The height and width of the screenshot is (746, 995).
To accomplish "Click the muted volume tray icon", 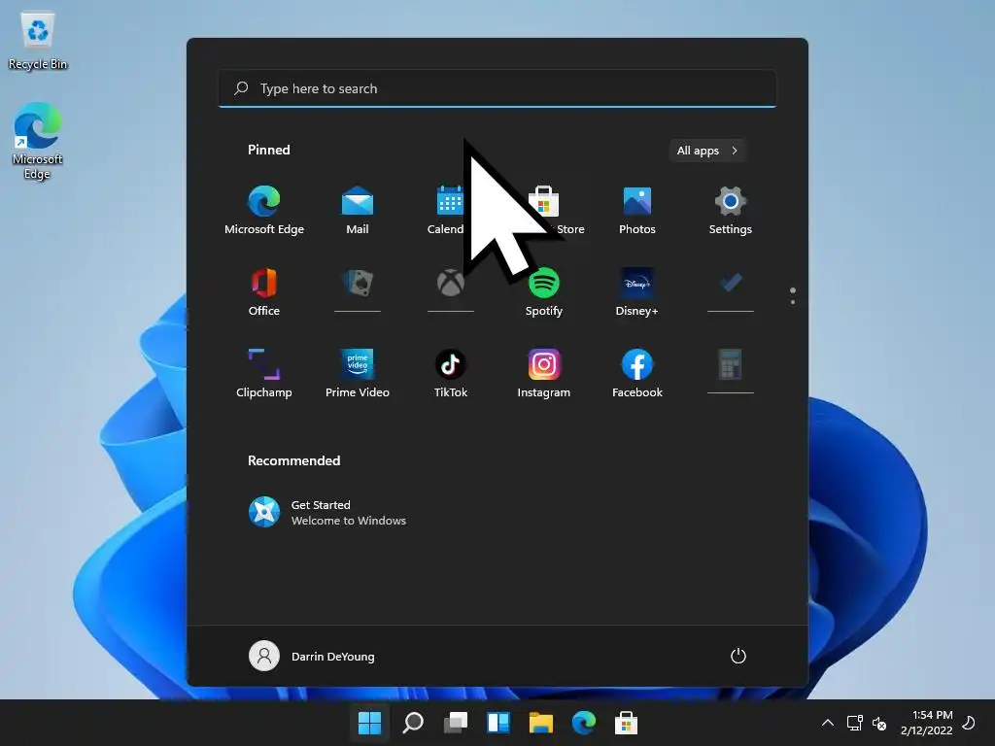I will pyautogui.click(x=878, y=723).
